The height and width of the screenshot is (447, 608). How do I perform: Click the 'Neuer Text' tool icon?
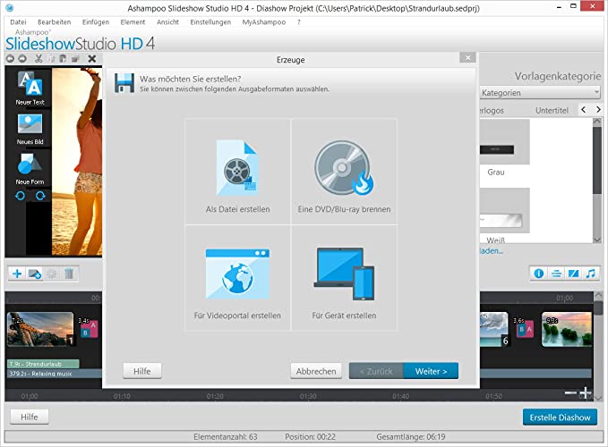pyautogui.click(x=30, y=87)
